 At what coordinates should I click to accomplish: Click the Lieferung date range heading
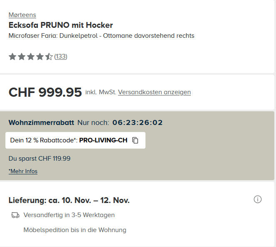pyautogui.click(x=69, y=201)
